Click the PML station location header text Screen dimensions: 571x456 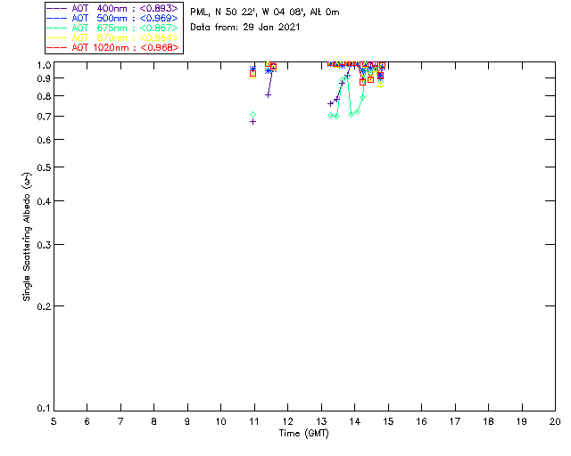click(x=265, y=12)
